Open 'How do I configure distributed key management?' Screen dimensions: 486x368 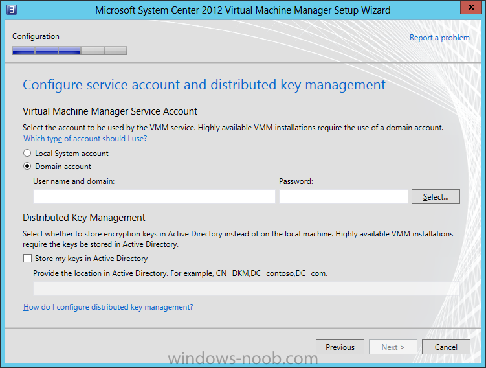point(108,307)
